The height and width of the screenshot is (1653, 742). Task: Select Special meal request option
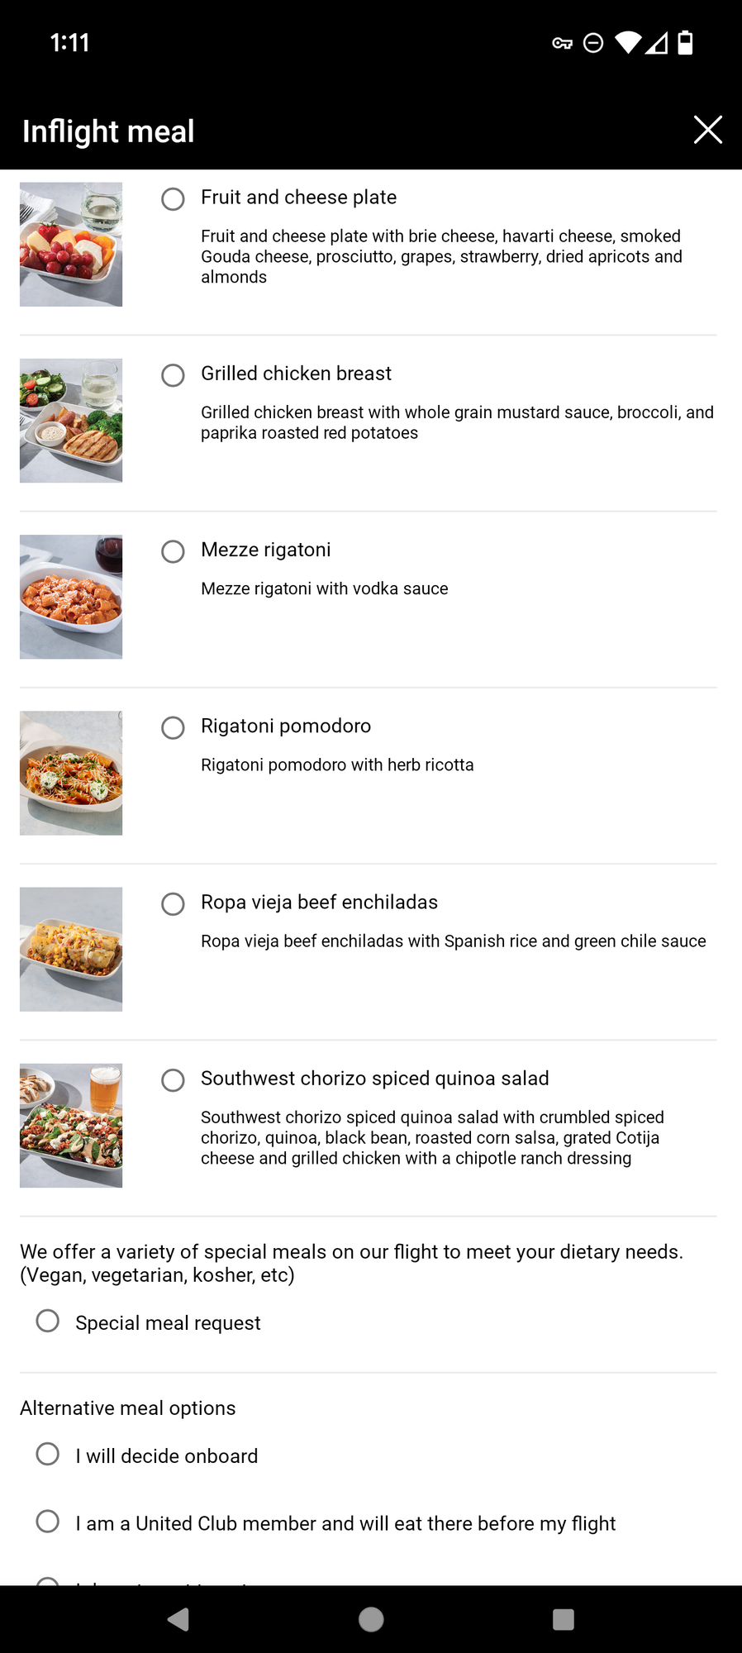point(48,1321)
